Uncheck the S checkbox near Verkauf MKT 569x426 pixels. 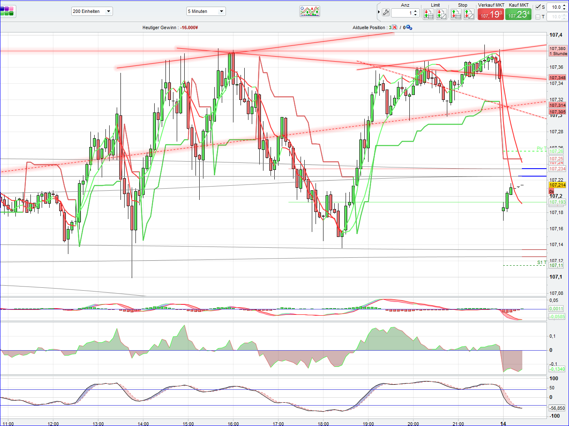538,7
